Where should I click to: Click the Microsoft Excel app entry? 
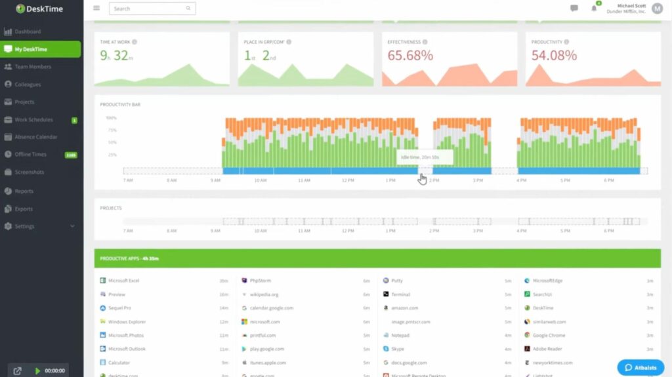pos(123,281)
